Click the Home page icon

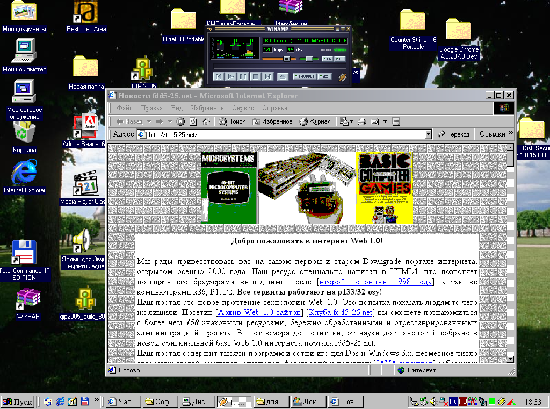206,121
